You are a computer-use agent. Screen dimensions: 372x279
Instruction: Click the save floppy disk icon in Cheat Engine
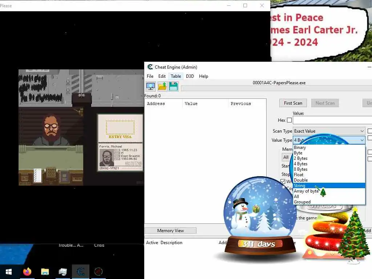tap(173, 86)
